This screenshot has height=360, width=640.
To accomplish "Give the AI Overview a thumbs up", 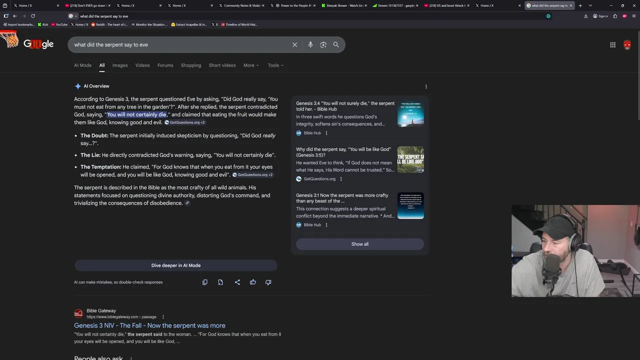I will point(253,282).
